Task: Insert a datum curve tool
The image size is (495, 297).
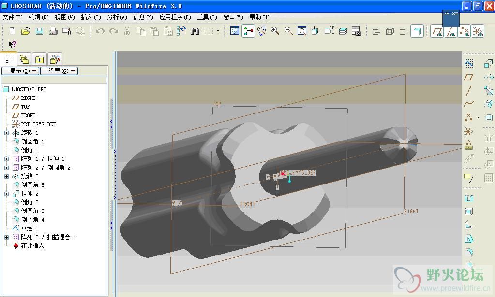Action: click(x=468, y=104)
